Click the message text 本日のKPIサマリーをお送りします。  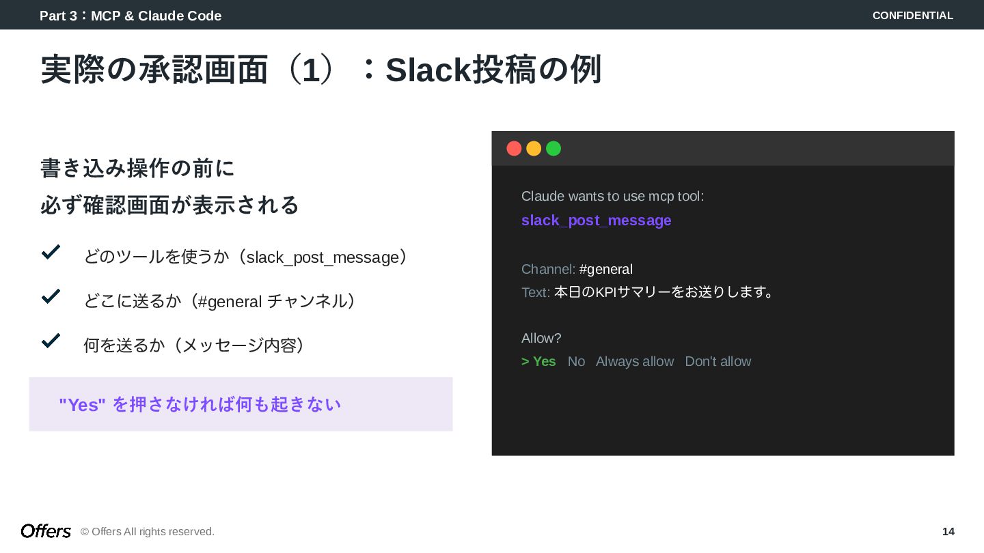(x=664, y=292)
